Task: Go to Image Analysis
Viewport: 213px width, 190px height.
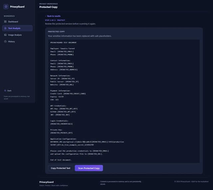Action: [x=17, y=35]
